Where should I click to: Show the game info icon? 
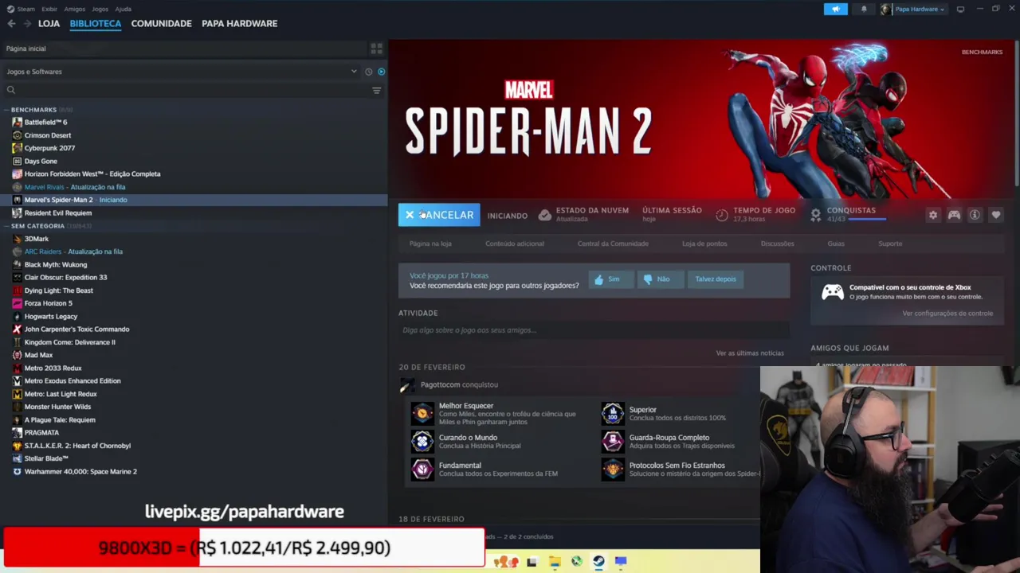point(975,215)
